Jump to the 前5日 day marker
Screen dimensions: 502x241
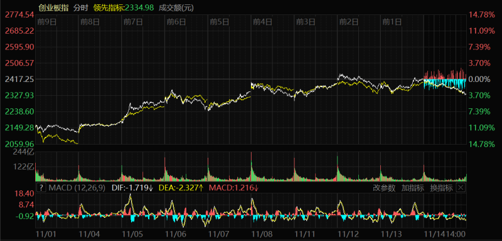(x=220, y=22)
